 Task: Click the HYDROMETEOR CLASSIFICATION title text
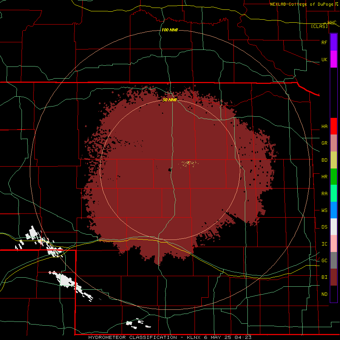click(133, 337)
